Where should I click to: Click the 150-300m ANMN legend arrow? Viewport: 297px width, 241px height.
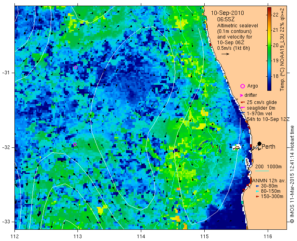tap(257, 197)
